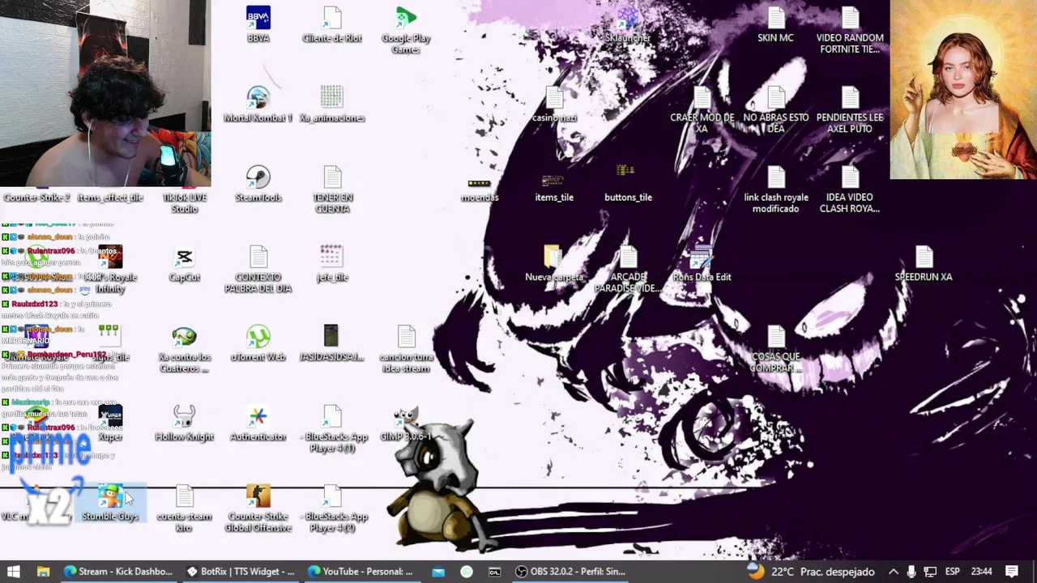Select the SteamTools desktop icon

click(x=258, y=184)
